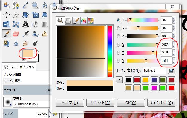
Task: Select the Shear tool
Action: pos(45,15)
